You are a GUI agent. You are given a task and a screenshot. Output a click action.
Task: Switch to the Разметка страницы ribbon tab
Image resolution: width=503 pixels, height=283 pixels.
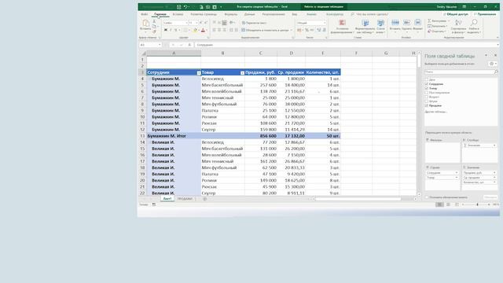(x=204, y=14)
